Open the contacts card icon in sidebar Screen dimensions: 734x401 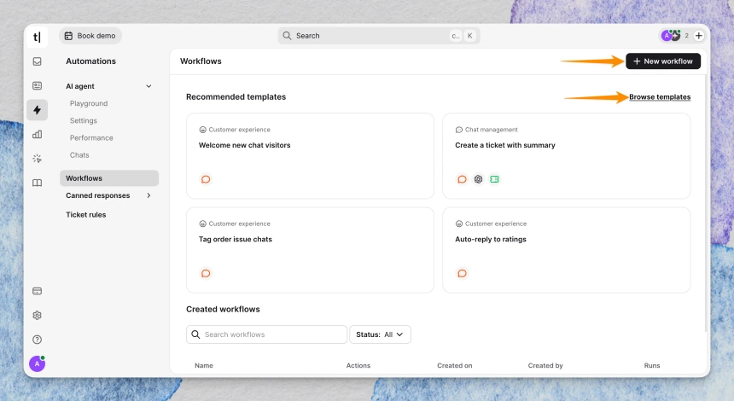(37, 85)
